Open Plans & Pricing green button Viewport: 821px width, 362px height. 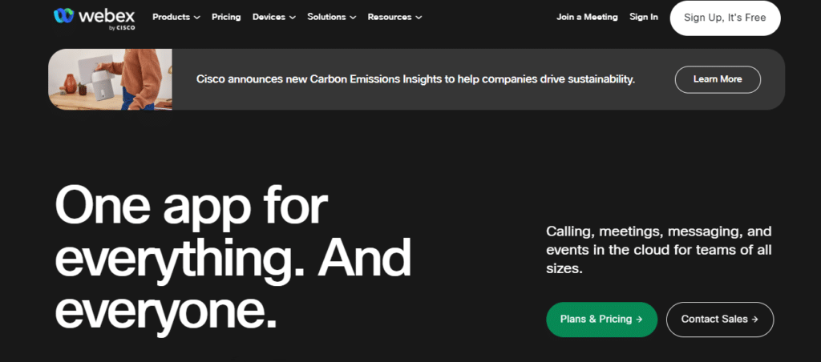(x=601, y=319)
